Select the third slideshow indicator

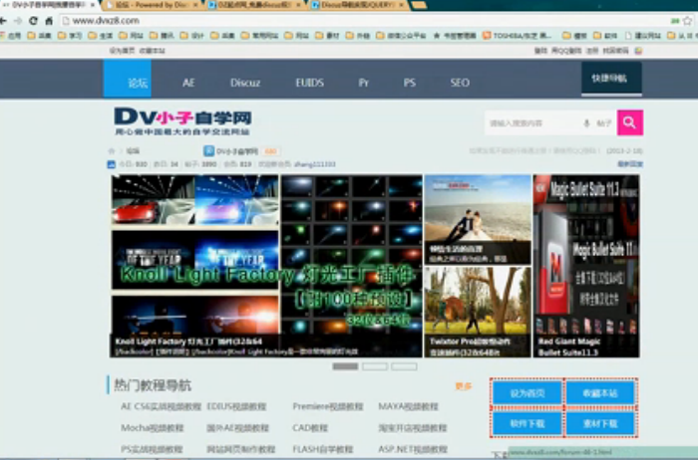(x=404, y=366)
